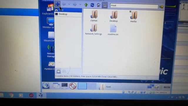Switch to the first highlighted workspace
The height and width of the screenshot is (106, 188).
(x=82, y=86)
